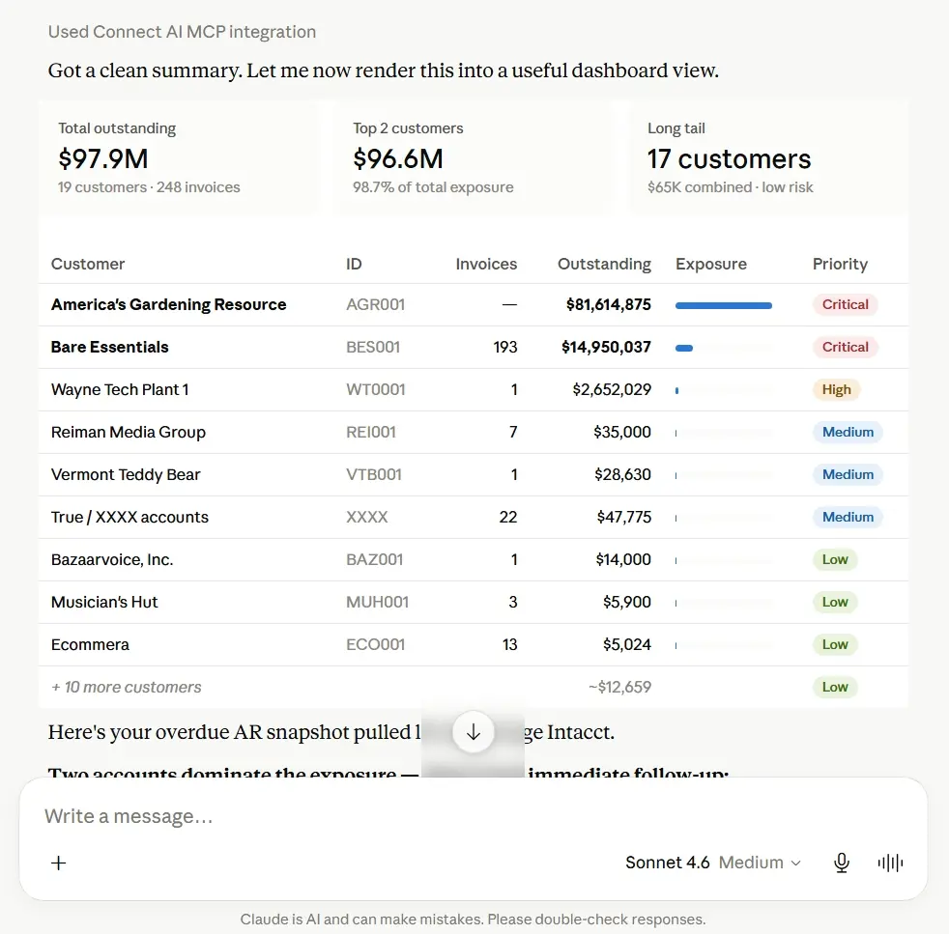Click the Invoices column header
The image size is (949, 934).
(486, 264)
